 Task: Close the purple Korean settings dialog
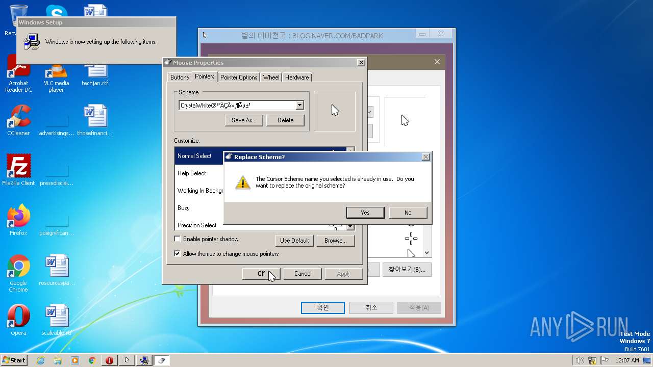[x=437, y=62]
